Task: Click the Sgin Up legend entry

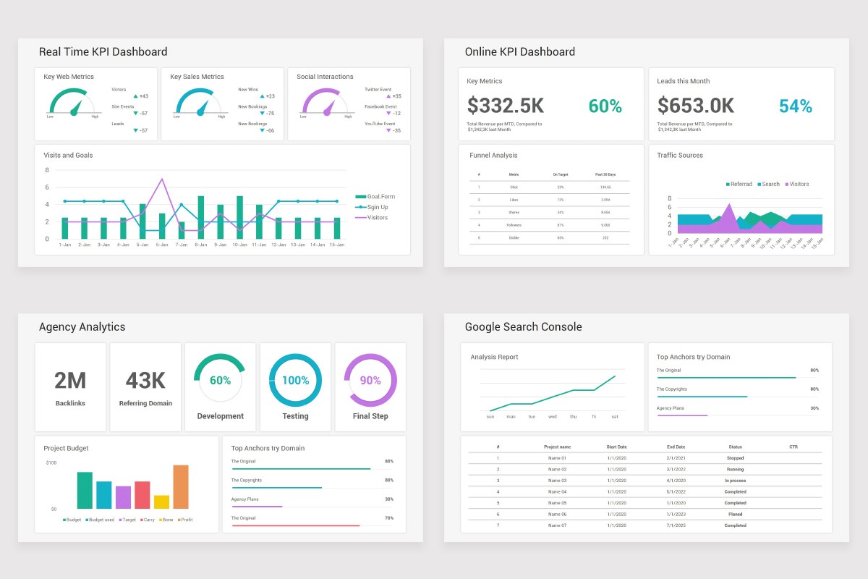Action: pyautogui.click(x=372, y=207)
